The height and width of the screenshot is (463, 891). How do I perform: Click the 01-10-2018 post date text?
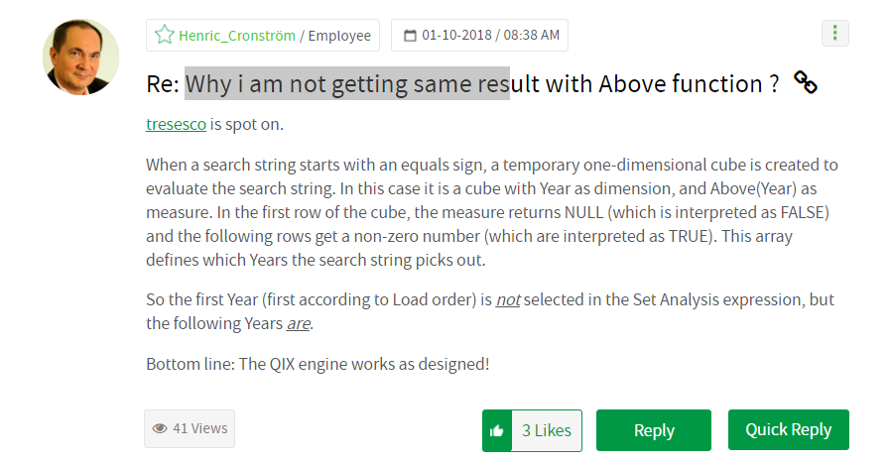[x=457, y=36]
